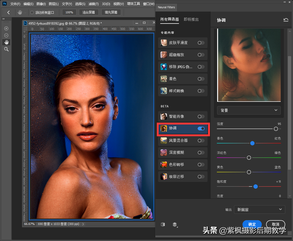Open the Hand tool preset dropdown arrow
This screenshot has height=241, width=293.
pyautogui.click(x=25, y=13)
